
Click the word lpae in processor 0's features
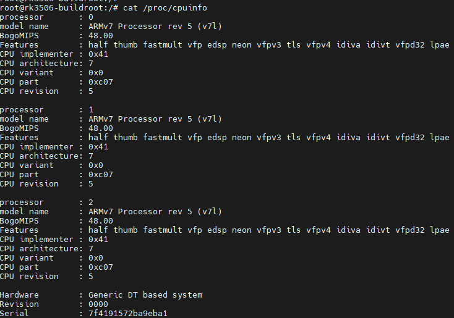[440, 44]
